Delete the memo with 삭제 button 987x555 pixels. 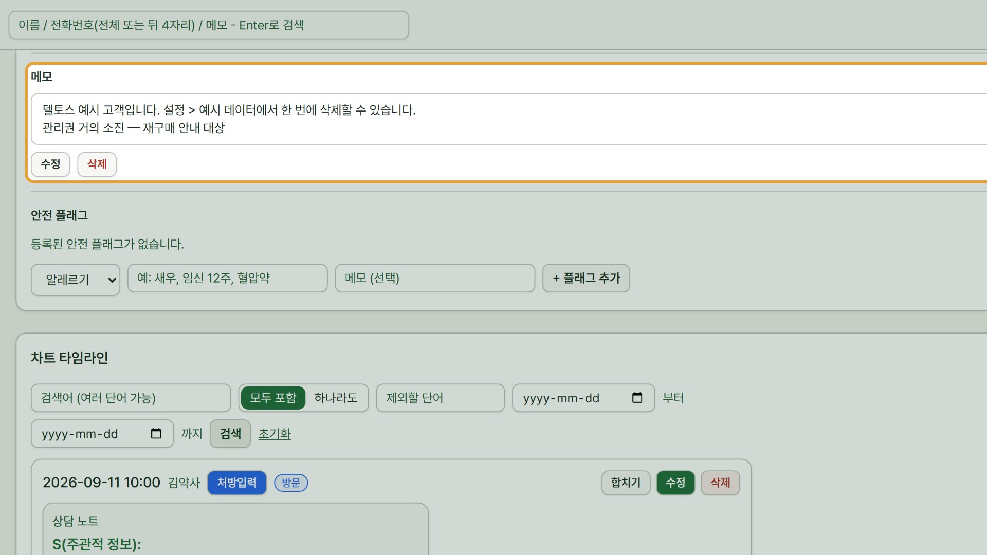pos(97,164)
